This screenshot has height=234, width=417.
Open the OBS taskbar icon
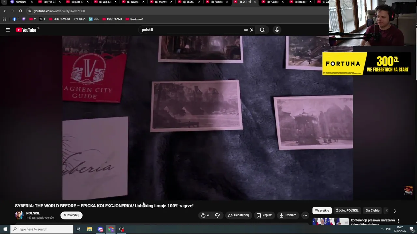pos(122,229)
